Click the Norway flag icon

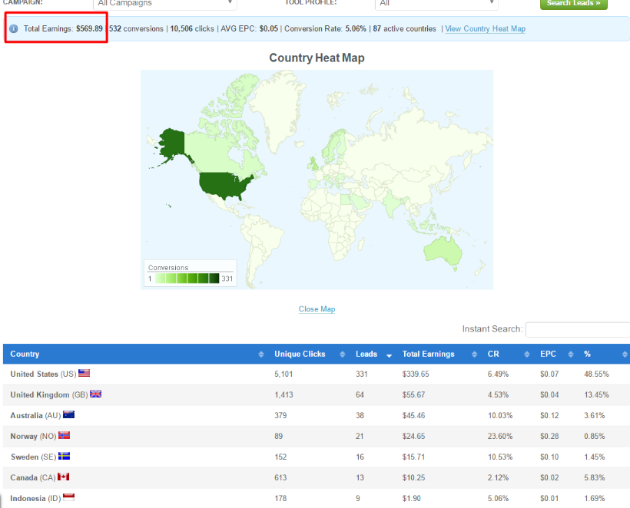click(64, 436)
